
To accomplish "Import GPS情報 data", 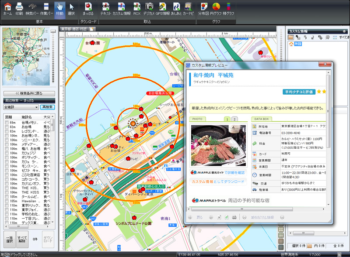I will coord(163,9).
